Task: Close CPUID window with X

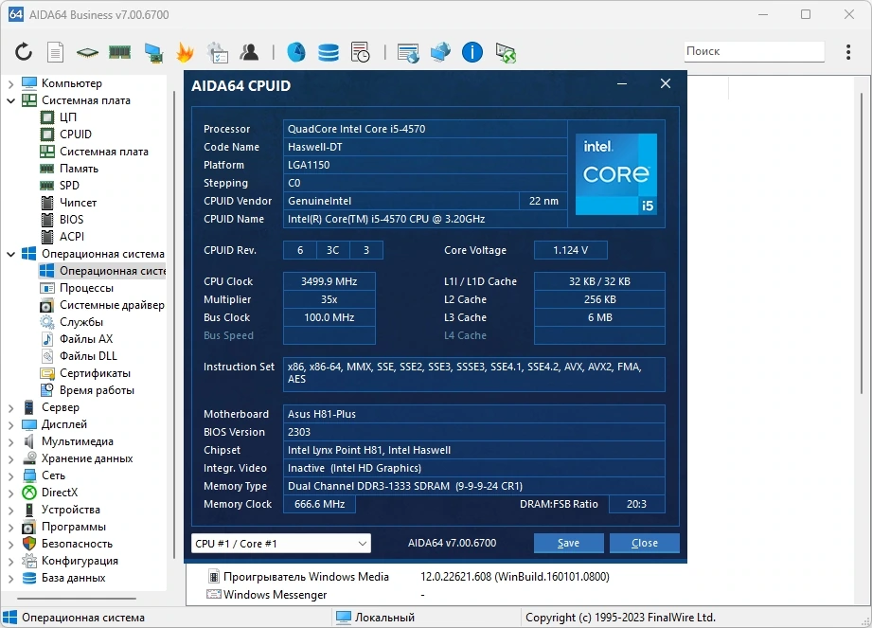Action: pos(665,83)
